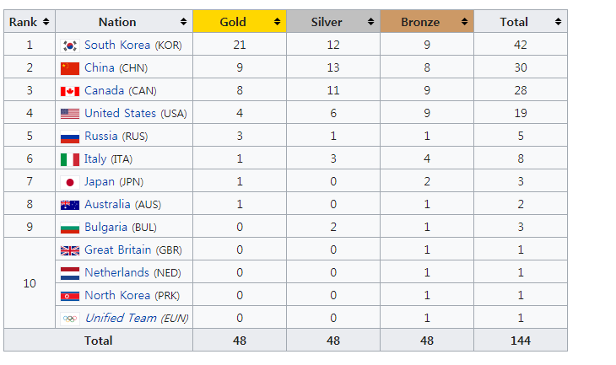Open the South Korea link
This screenshot has height=365, width=616.
(117, 45)
